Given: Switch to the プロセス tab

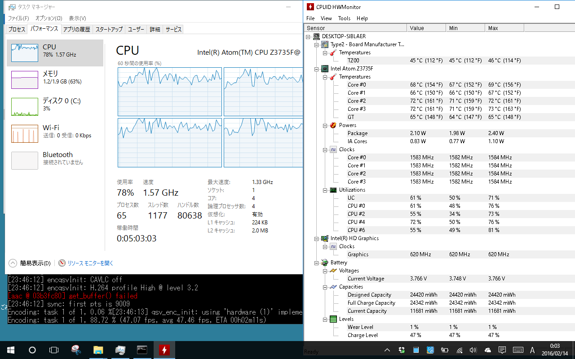Looking at the screenshot, I should 17,29.
